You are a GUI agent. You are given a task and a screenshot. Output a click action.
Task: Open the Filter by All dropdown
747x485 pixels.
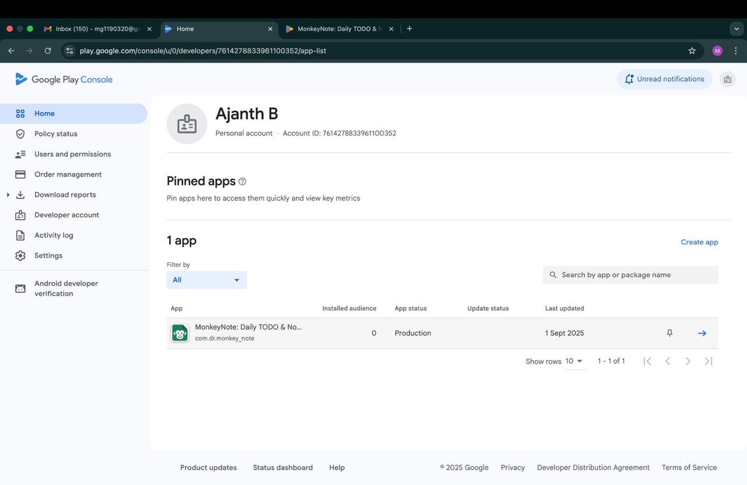(x=207, y=280)
